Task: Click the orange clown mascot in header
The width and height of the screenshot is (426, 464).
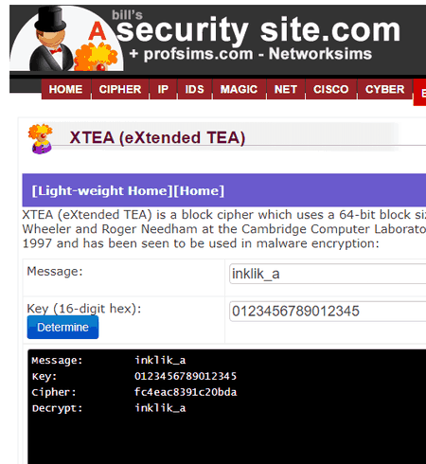Action: (x=96, y=57)
